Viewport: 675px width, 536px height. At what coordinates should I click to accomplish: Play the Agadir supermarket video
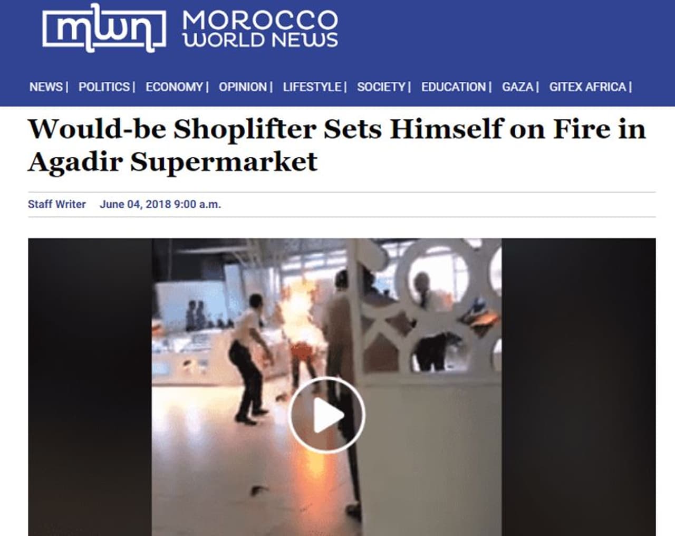326,415
